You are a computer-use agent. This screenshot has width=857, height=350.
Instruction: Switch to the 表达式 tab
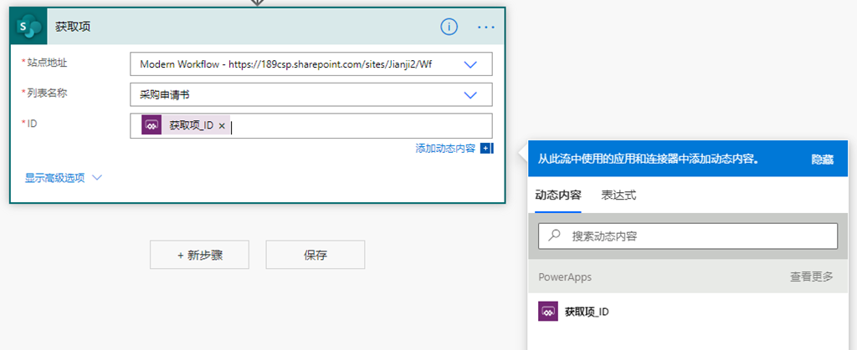coord(618,195)
